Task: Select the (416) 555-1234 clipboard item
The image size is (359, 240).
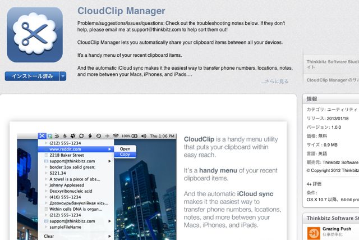Action: 76,197
